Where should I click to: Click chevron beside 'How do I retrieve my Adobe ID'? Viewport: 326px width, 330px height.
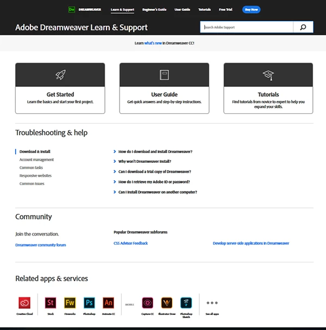pyautogui.click(x=115, y=182)
